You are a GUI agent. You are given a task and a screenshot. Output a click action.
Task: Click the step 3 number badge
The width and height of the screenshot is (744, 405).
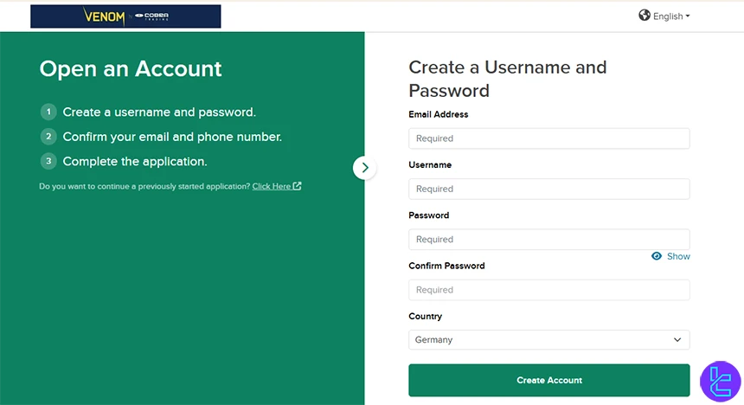click(48, 162)
